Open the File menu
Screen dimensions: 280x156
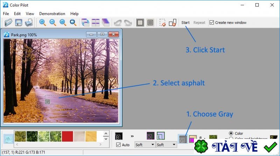(6, 14)
